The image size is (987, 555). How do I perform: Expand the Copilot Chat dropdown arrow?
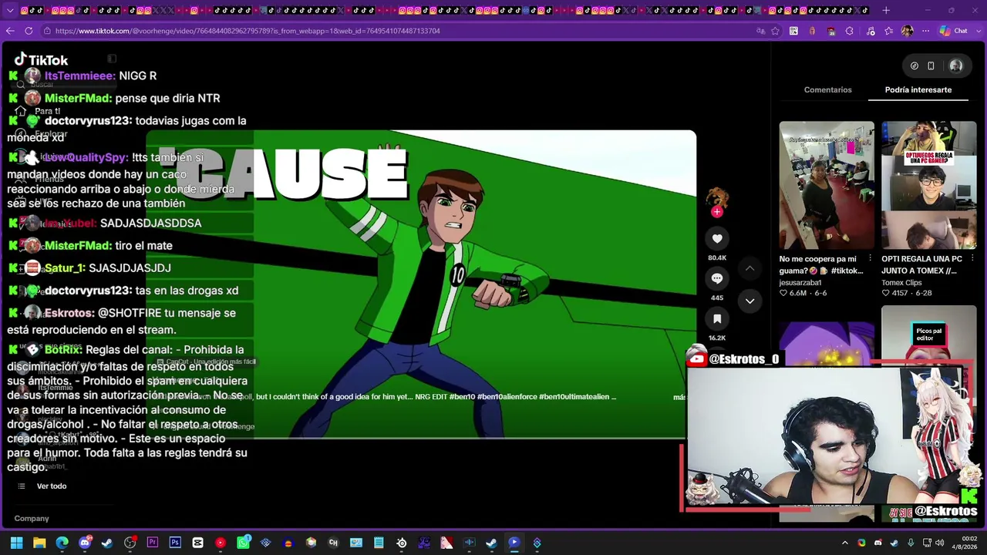pos(977,31)
